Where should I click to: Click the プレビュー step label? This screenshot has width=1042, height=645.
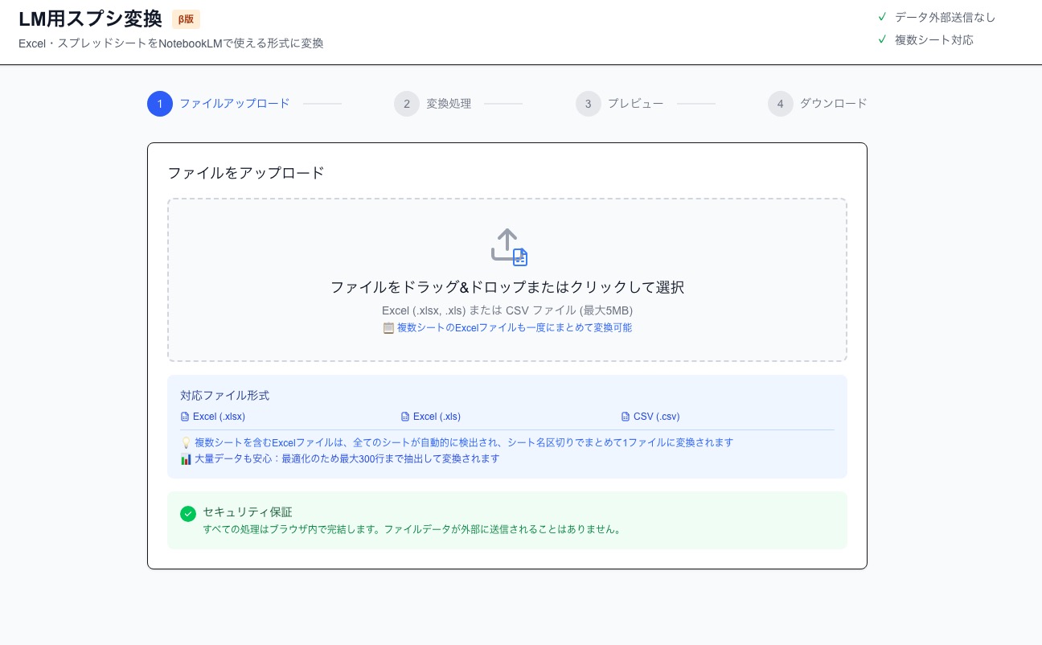tap(636, 104)
